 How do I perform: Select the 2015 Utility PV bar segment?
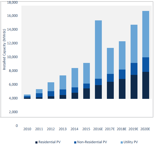(87, 73)
